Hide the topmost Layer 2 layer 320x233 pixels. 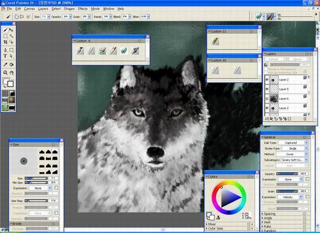pos(267,80)
